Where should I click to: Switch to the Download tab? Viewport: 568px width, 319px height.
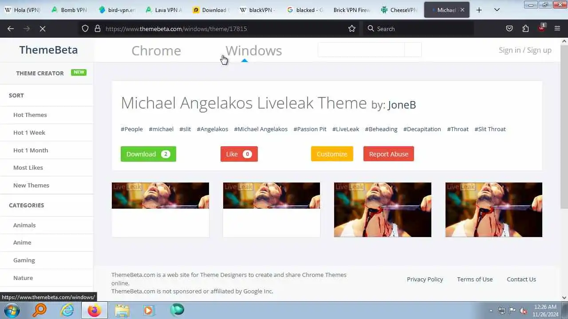[211, 10]
